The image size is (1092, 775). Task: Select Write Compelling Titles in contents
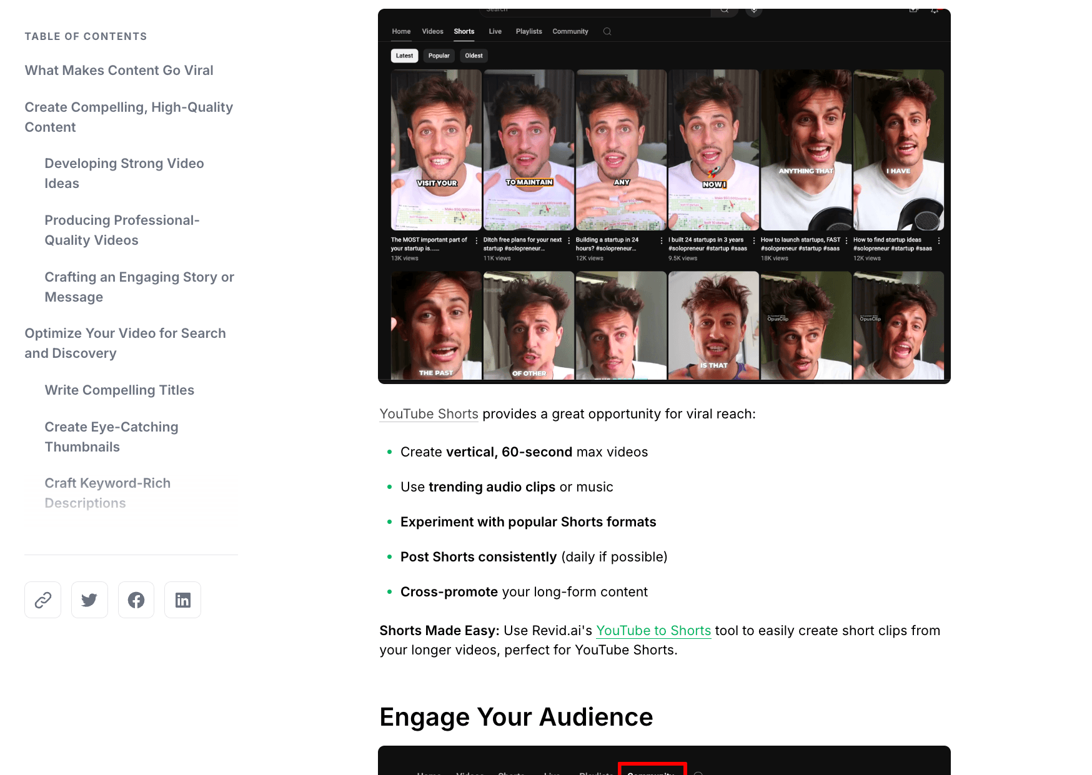[x=119, y=390]
